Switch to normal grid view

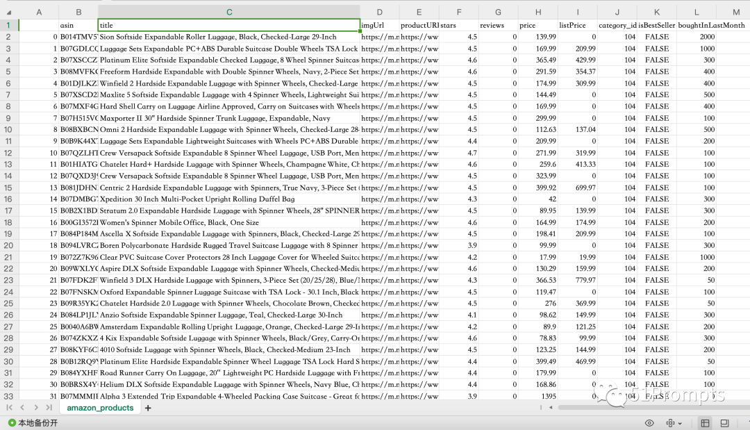pos(705,423)
